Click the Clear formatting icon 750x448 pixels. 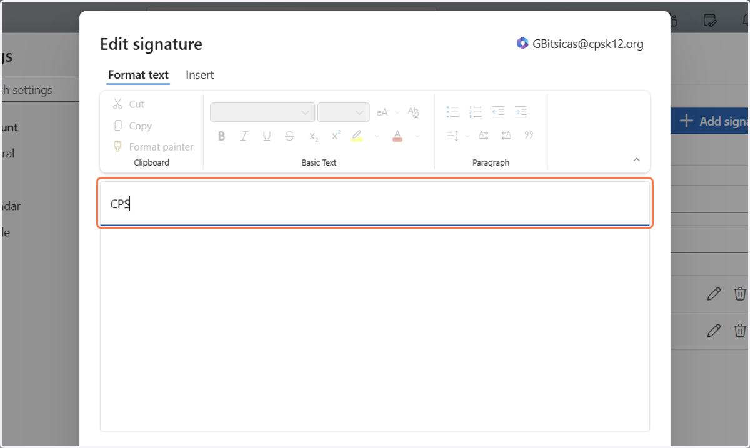(414, 112)
